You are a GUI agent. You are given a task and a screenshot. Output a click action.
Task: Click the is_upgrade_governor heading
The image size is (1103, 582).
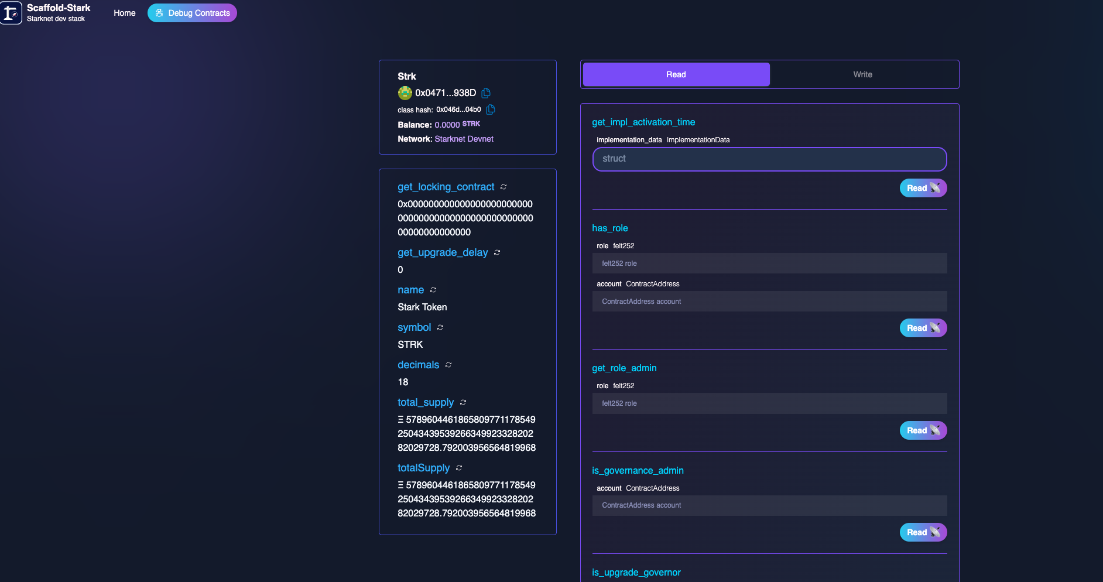click(636, 572)
